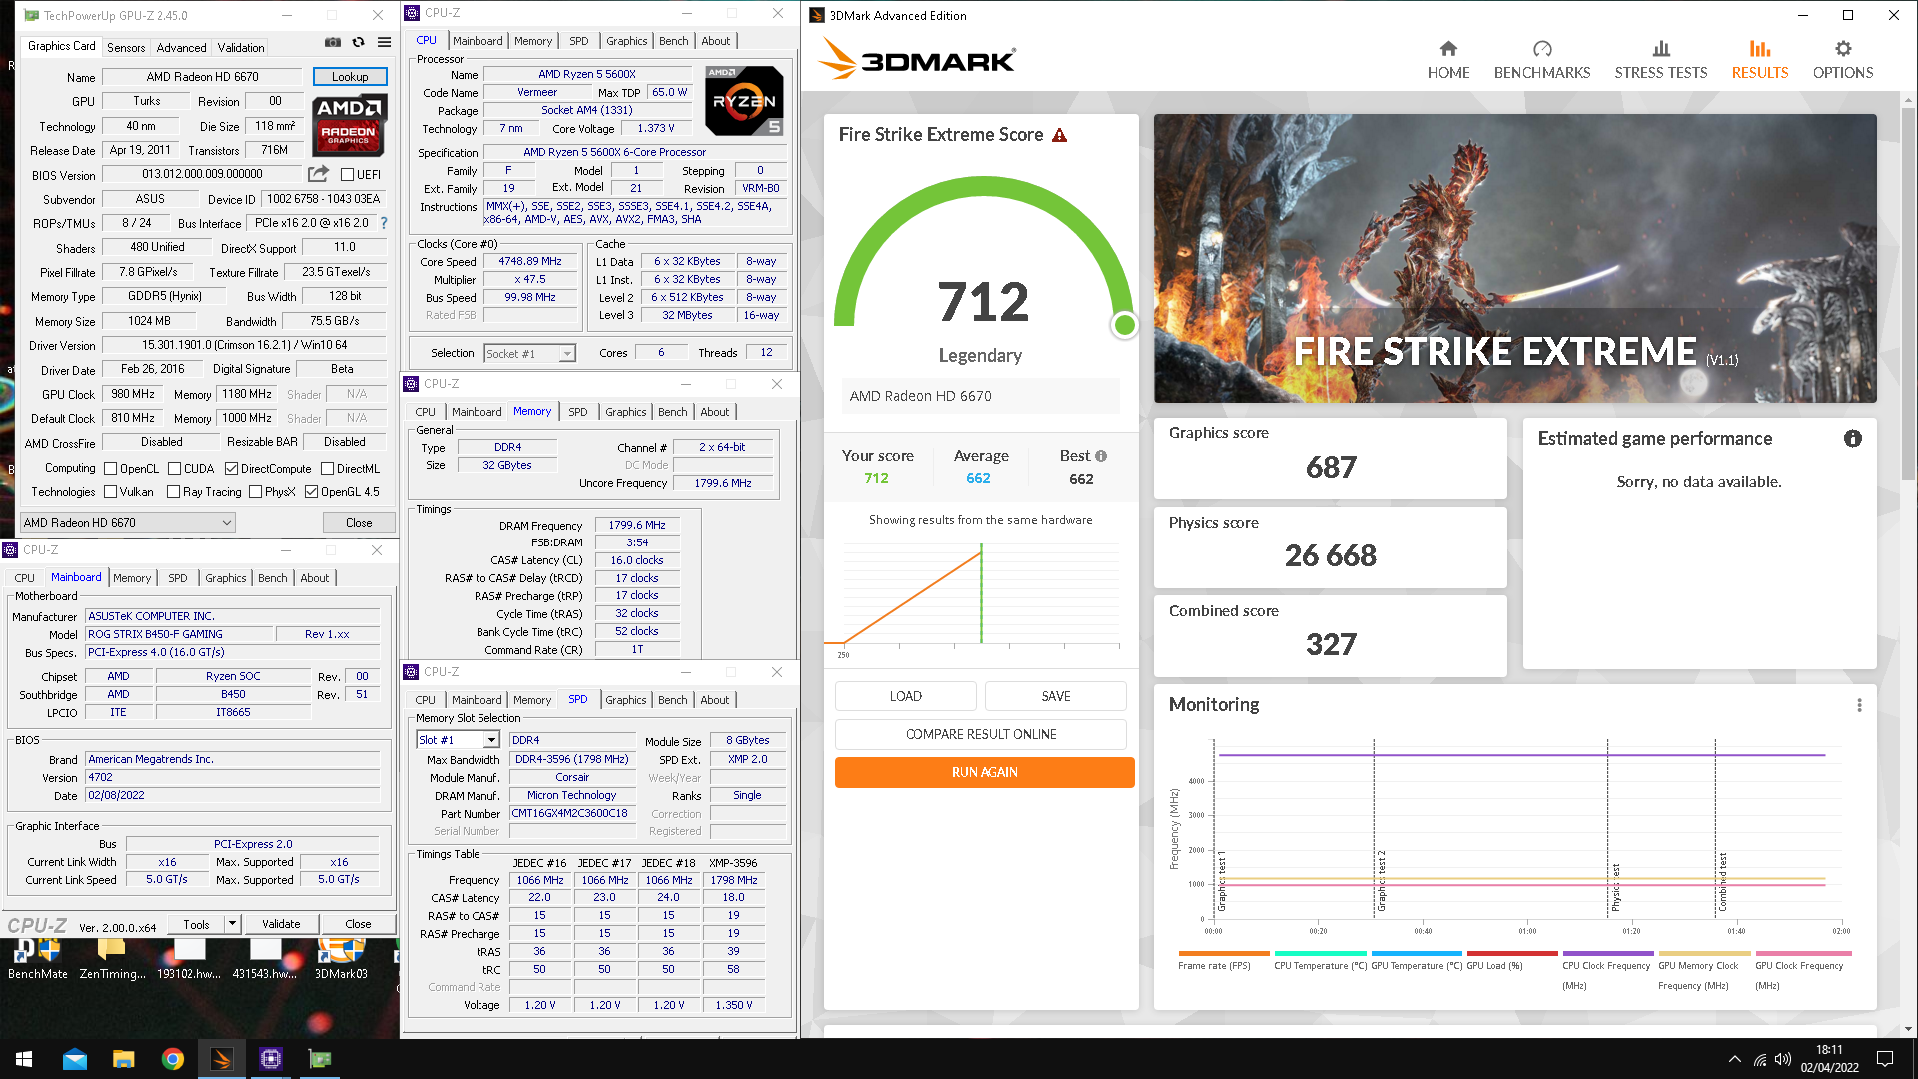Click the CPU-Z Tools button
Screen dimensions: 1918x1079
tap(196, 924)
